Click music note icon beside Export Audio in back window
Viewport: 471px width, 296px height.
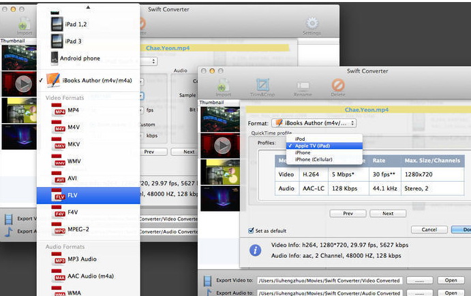[x=9, y=232]
